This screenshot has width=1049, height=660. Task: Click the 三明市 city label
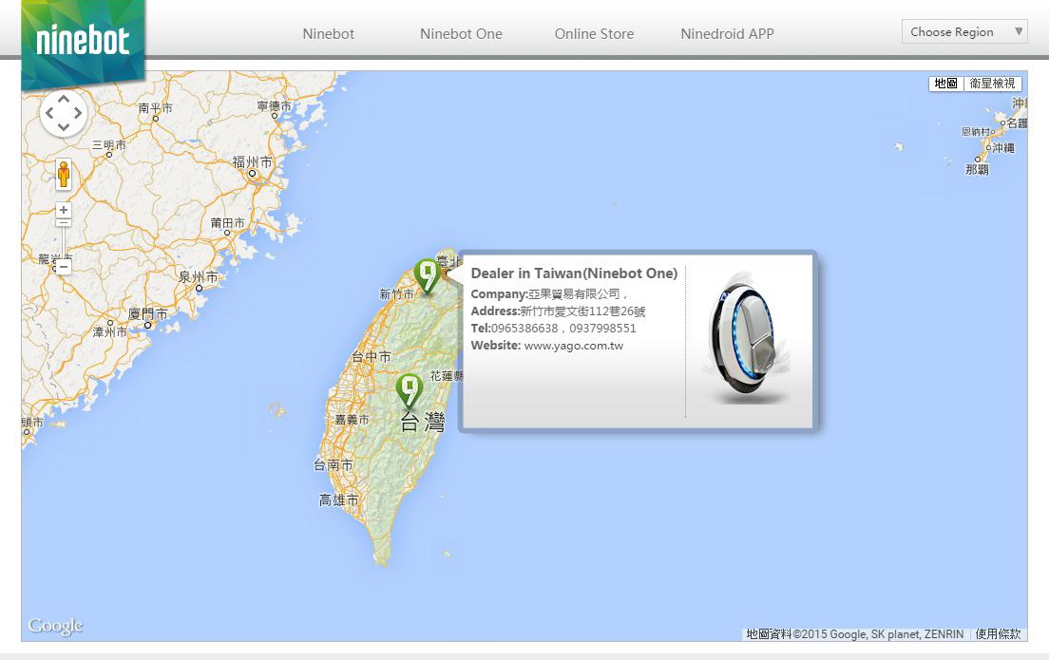coord(109,144)
